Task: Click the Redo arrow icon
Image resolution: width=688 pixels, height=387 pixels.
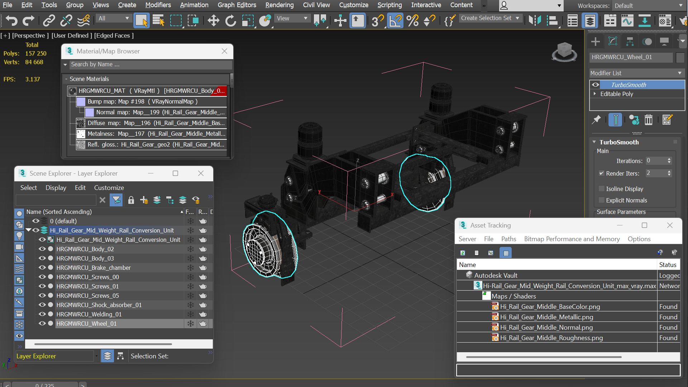Action: 29,20
